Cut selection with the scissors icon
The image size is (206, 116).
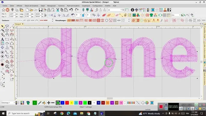pyautogui.click(x=58, y=10)
